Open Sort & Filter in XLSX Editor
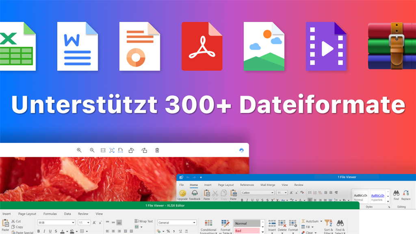The image size is (416, 234). [x=328, y=227]
